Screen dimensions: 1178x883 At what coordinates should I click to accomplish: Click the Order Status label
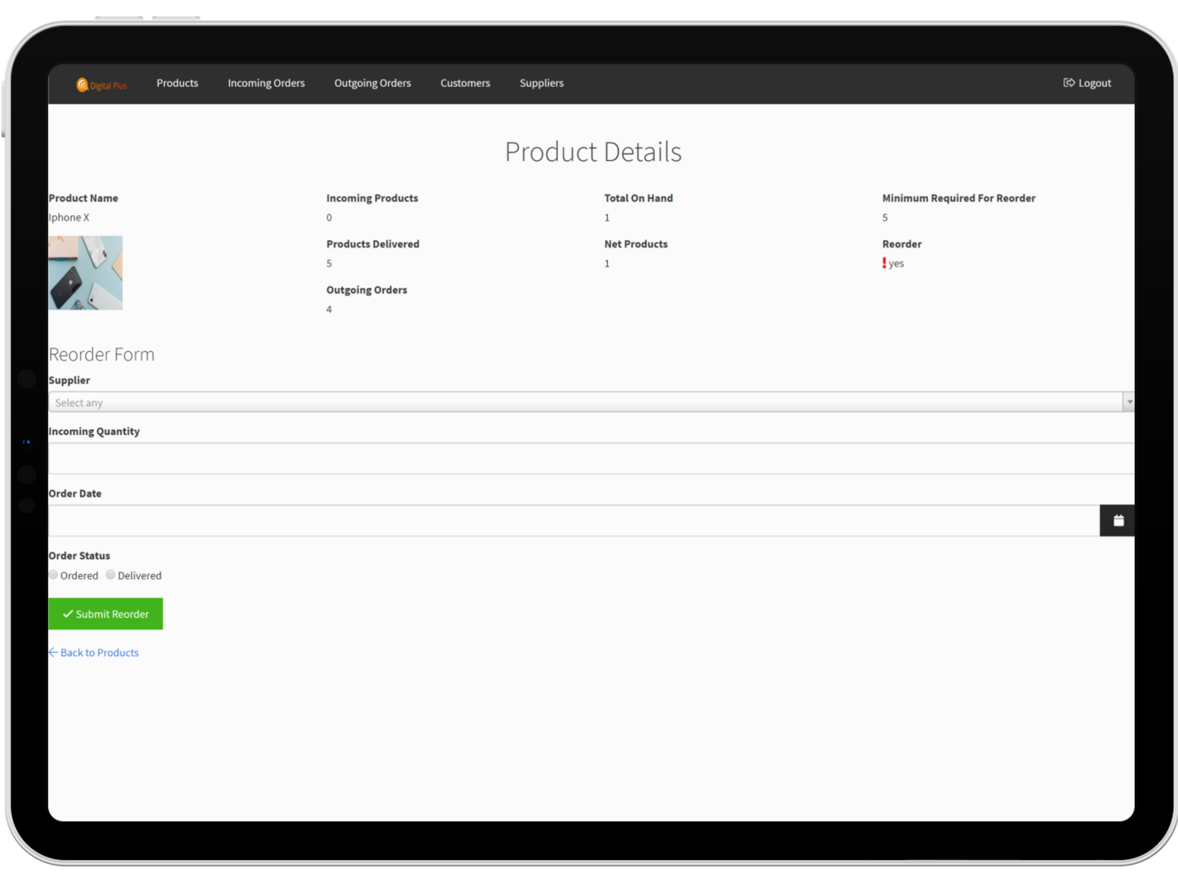coord(79,556)
